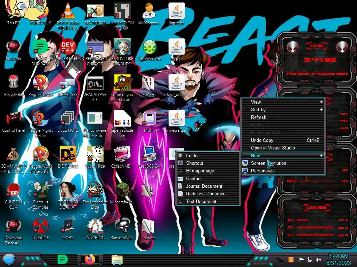Open File Explorer from the taskbar
Screen dimensions: 357x267
click(117, 260)
